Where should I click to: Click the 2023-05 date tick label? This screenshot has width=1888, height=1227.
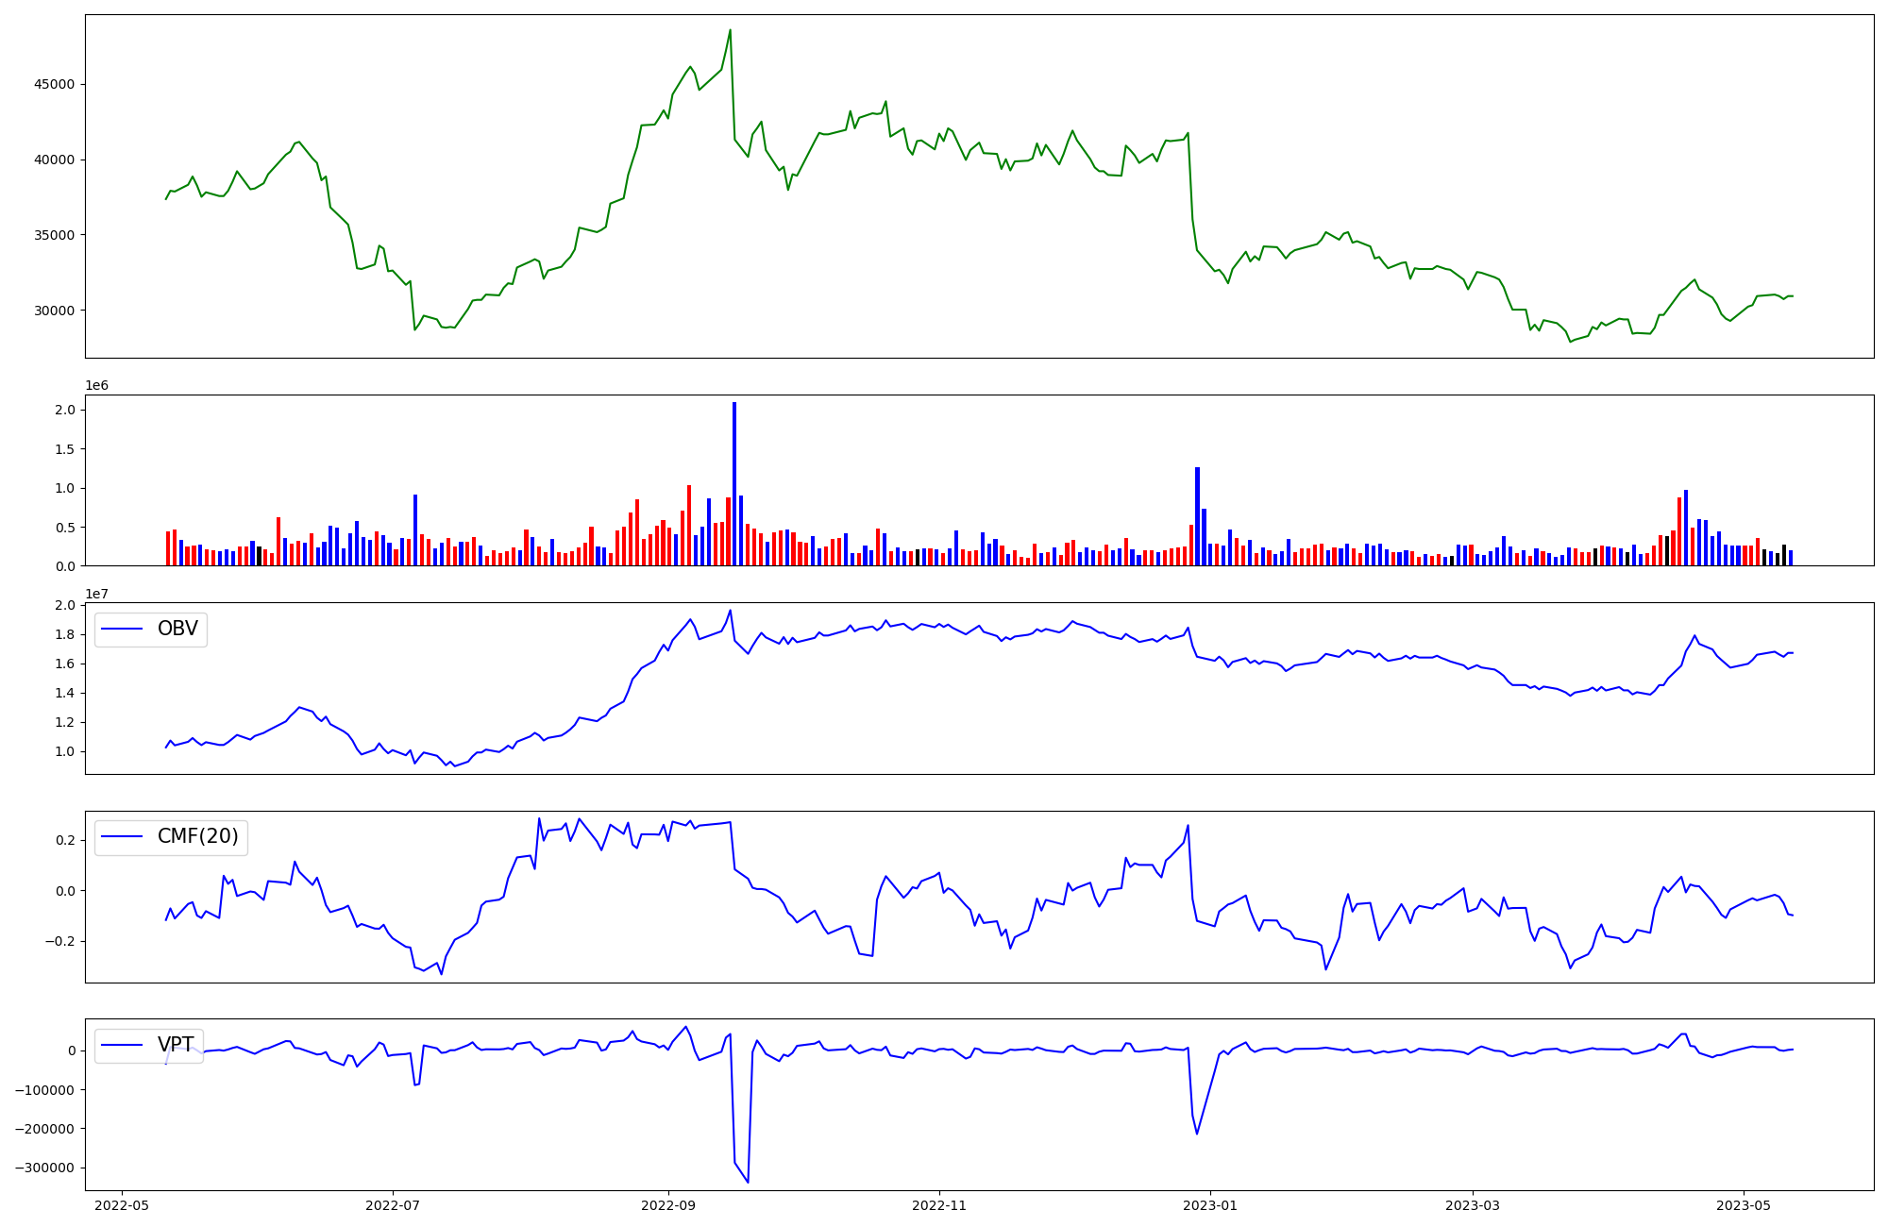pos(1744,1205)
